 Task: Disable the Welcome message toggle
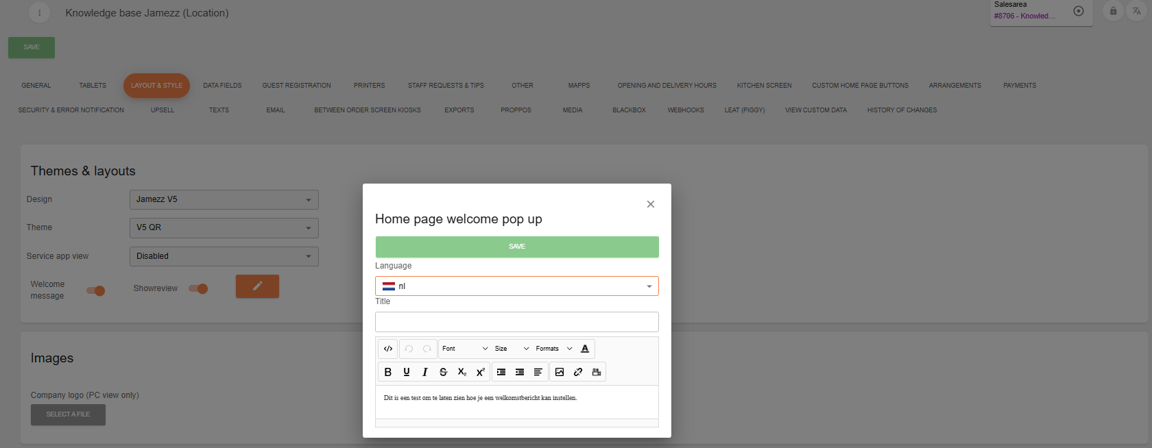click(96, 290)
